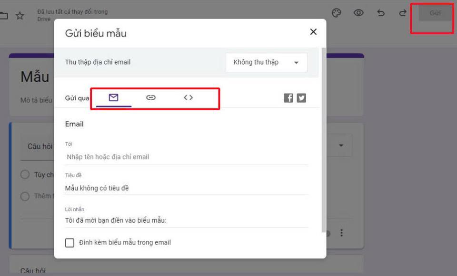The image size is (457, 276).
Task: Click the redo arrow icon
Action: 403,13
